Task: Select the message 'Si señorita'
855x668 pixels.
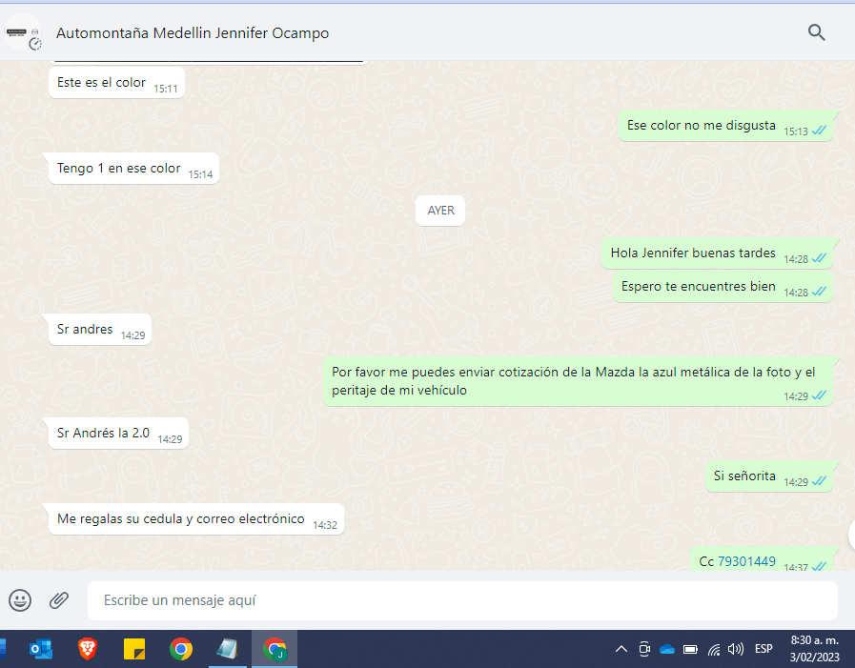Action: [769, 476]
